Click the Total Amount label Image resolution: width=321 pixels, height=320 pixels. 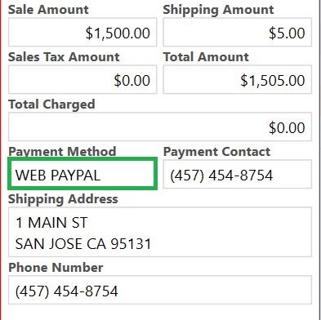click(206, 57)
